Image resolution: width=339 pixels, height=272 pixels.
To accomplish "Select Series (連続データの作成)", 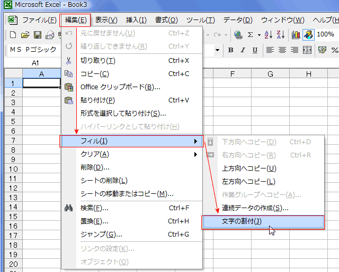I will [264, 208].
